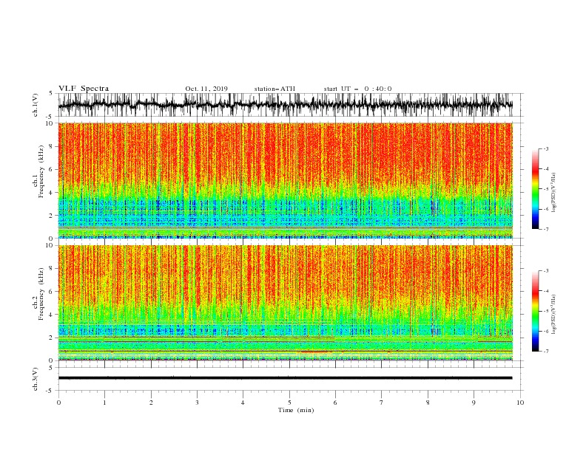This screenshot has height=452, width=586.
Task: Click the "10" tick on the time axis
Action: tap(520, 403)
